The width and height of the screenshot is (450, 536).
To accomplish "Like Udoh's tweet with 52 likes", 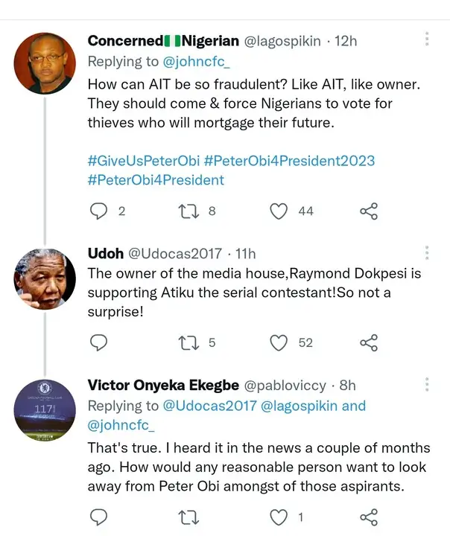I will [279, 342].
